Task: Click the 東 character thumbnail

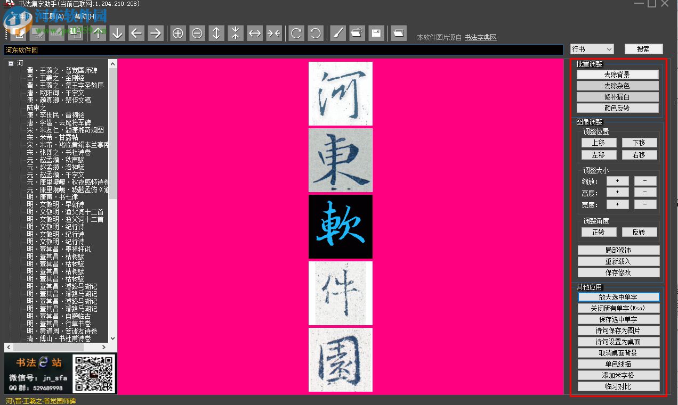Action: [x=341, y=160]
